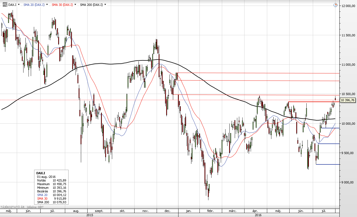Screen dimensions: 357x217
Task: Click the date 01-aug.-2016 in data box
Action: coord(46,177)
